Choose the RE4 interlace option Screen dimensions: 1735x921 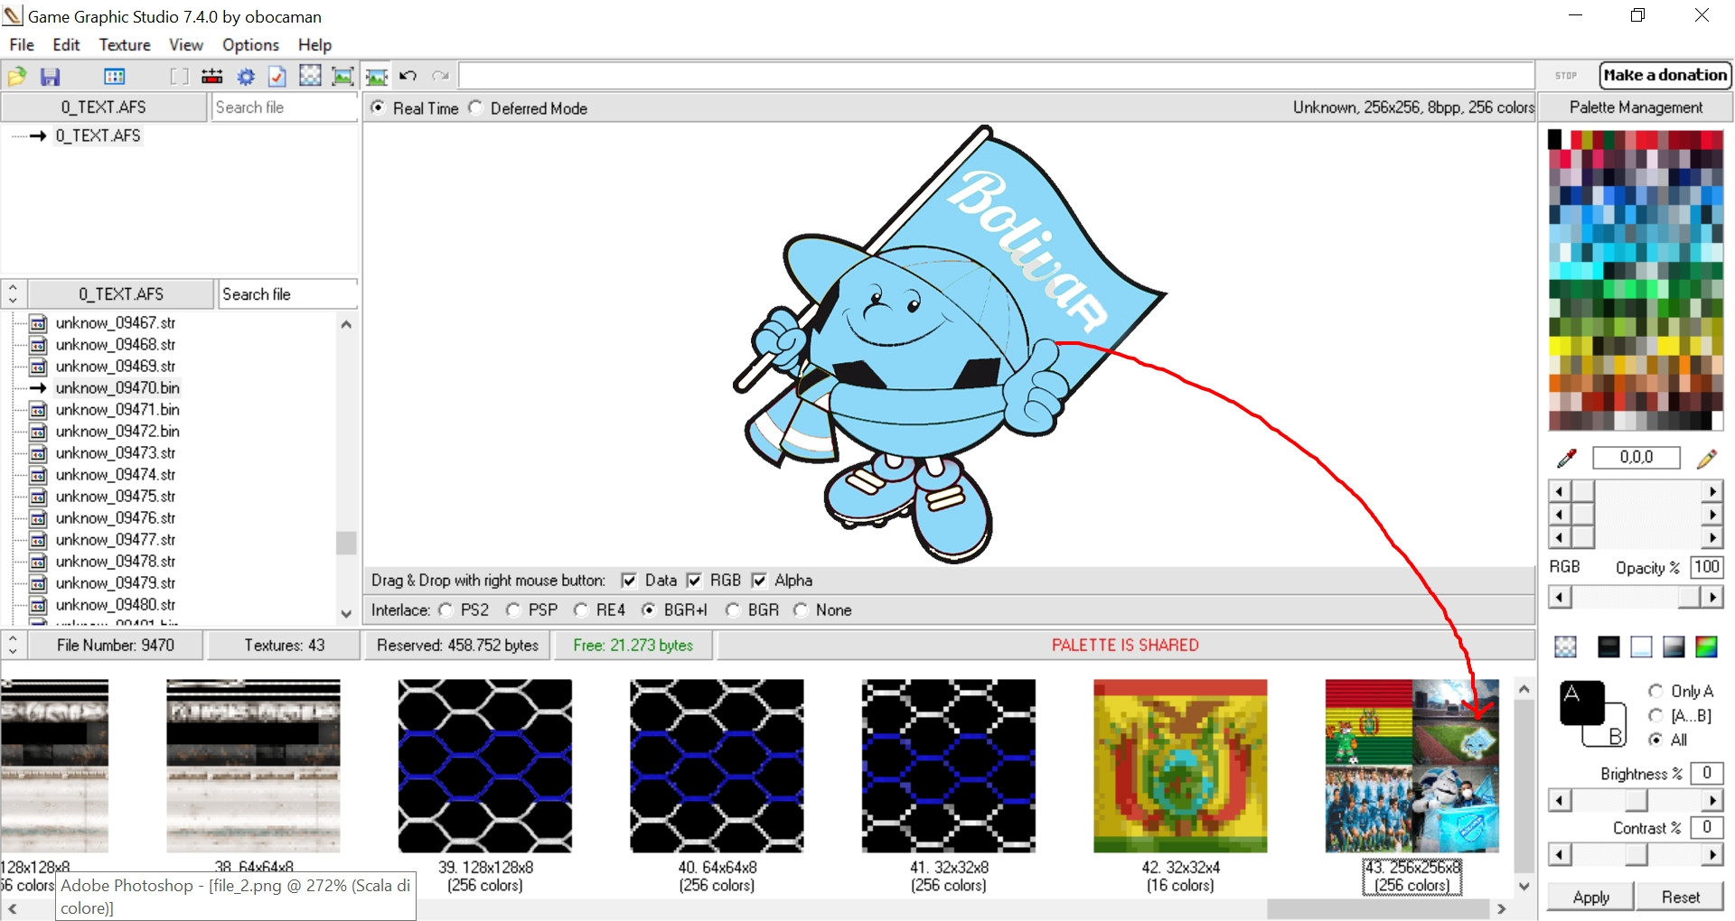pos(581,610)
